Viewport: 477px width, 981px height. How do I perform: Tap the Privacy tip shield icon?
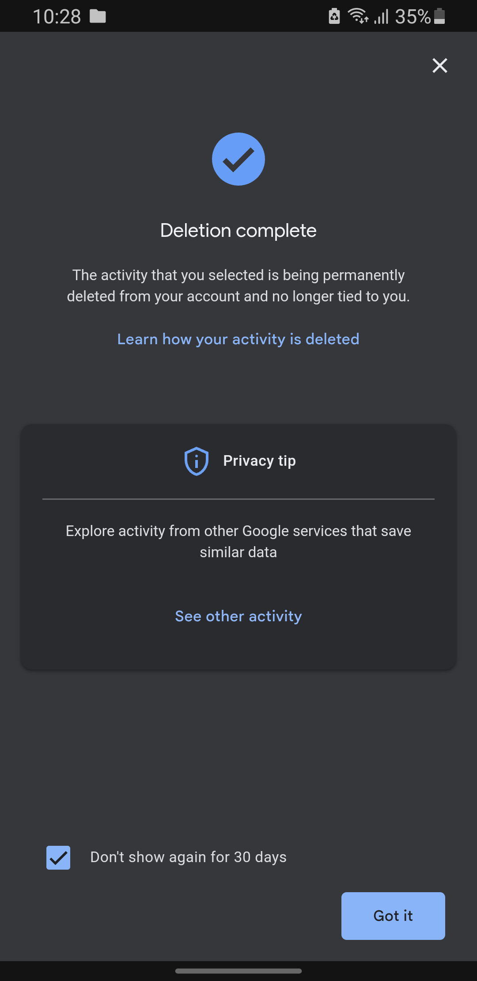point(196,461)
